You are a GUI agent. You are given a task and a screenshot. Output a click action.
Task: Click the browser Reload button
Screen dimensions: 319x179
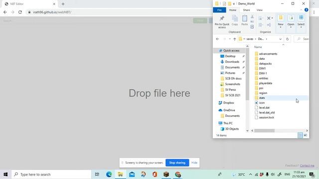pyautogui.click(x=20, y=12)
